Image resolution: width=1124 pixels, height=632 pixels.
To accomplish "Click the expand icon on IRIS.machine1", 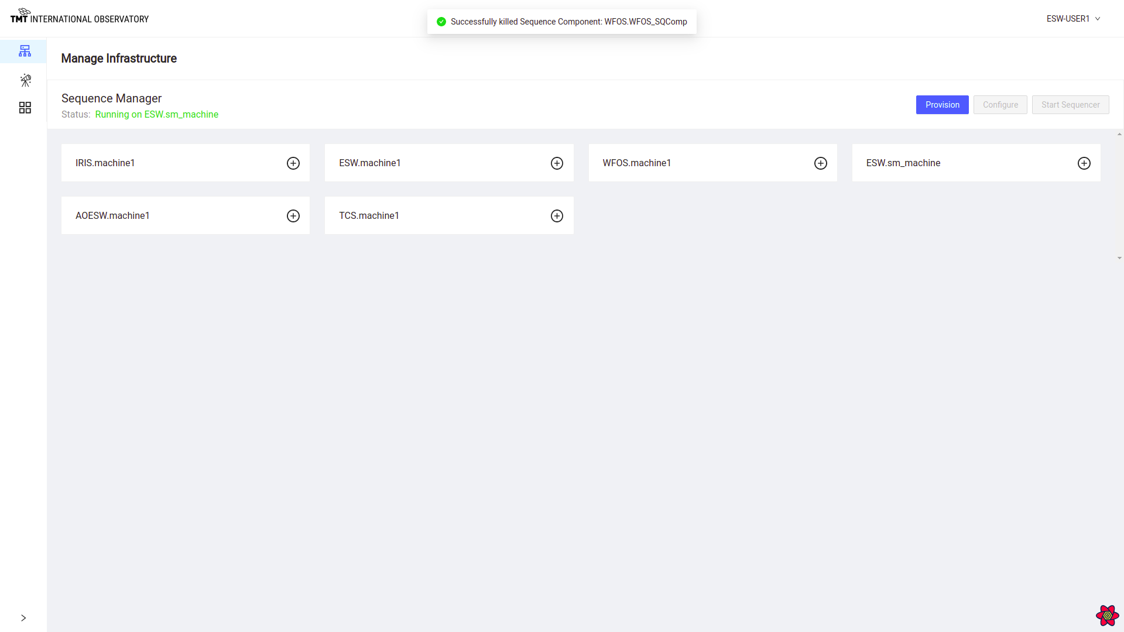I will click(x=293, y=163).
